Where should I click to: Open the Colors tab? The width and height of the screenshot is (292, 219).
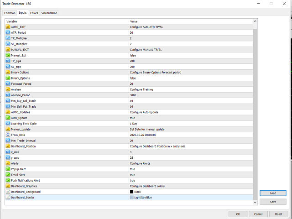34,13
